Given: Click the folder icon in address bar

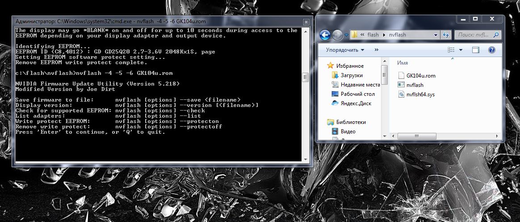Looking at the screenshot, I should click(355, 35).
